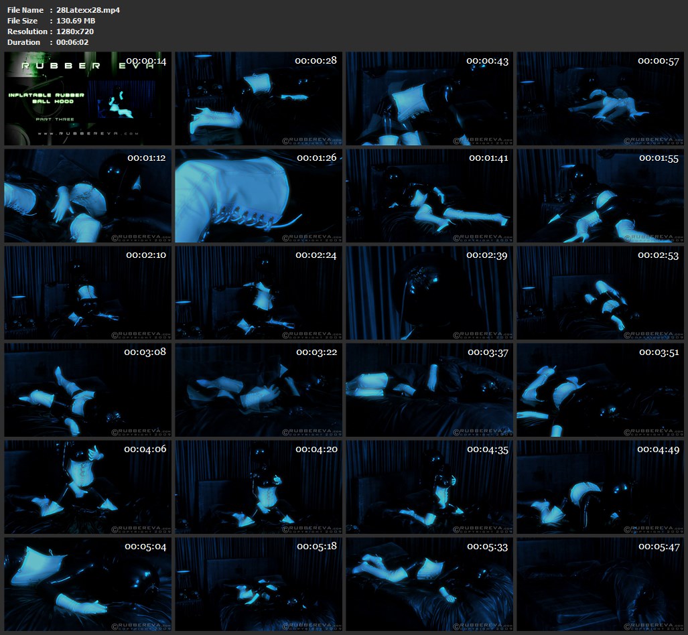Click the file size value 130.69 MB
This screenshot has height=635, width=688.
(x=76, y=21)
